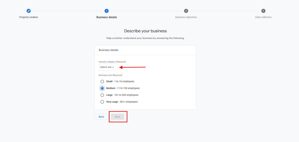Jump to the Data collection step label

click(x=263, y=17)
